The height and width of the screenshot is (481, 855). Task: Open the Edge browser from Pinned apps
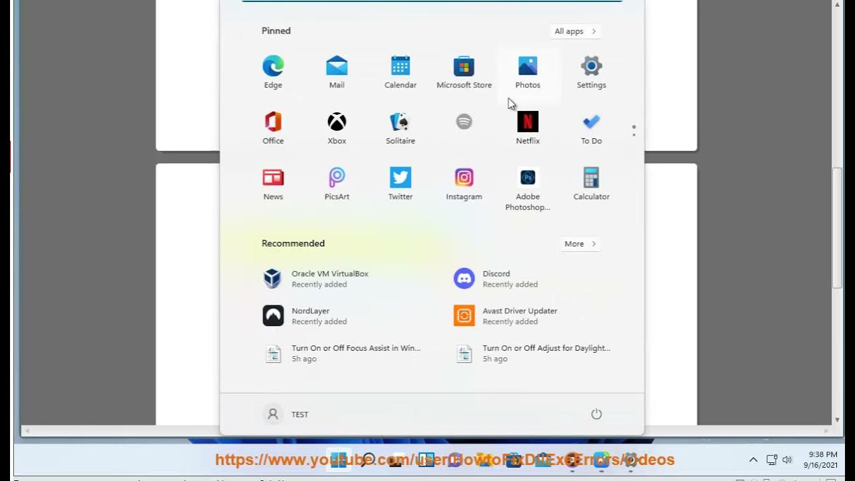click(273, 72)
